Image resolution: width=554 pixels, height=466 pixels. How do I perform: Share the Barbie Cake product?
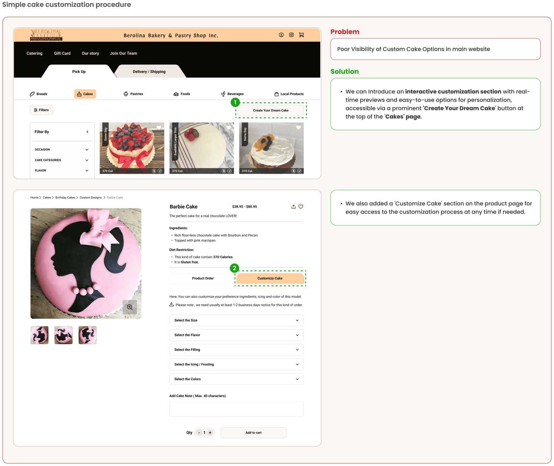pos(294,207)
